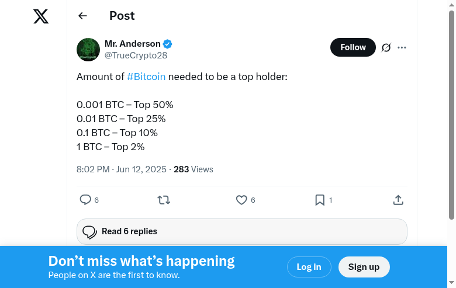The height and width of the screenshot is (288, 456).
Task: Open the #Bitcoin hashtag link
Action: click(146, 77)
